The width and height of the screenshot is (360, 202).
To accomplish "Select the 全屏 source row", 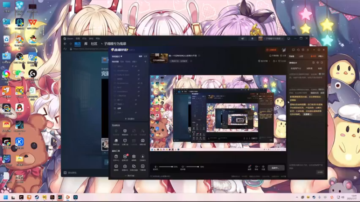I will (130, 108).
